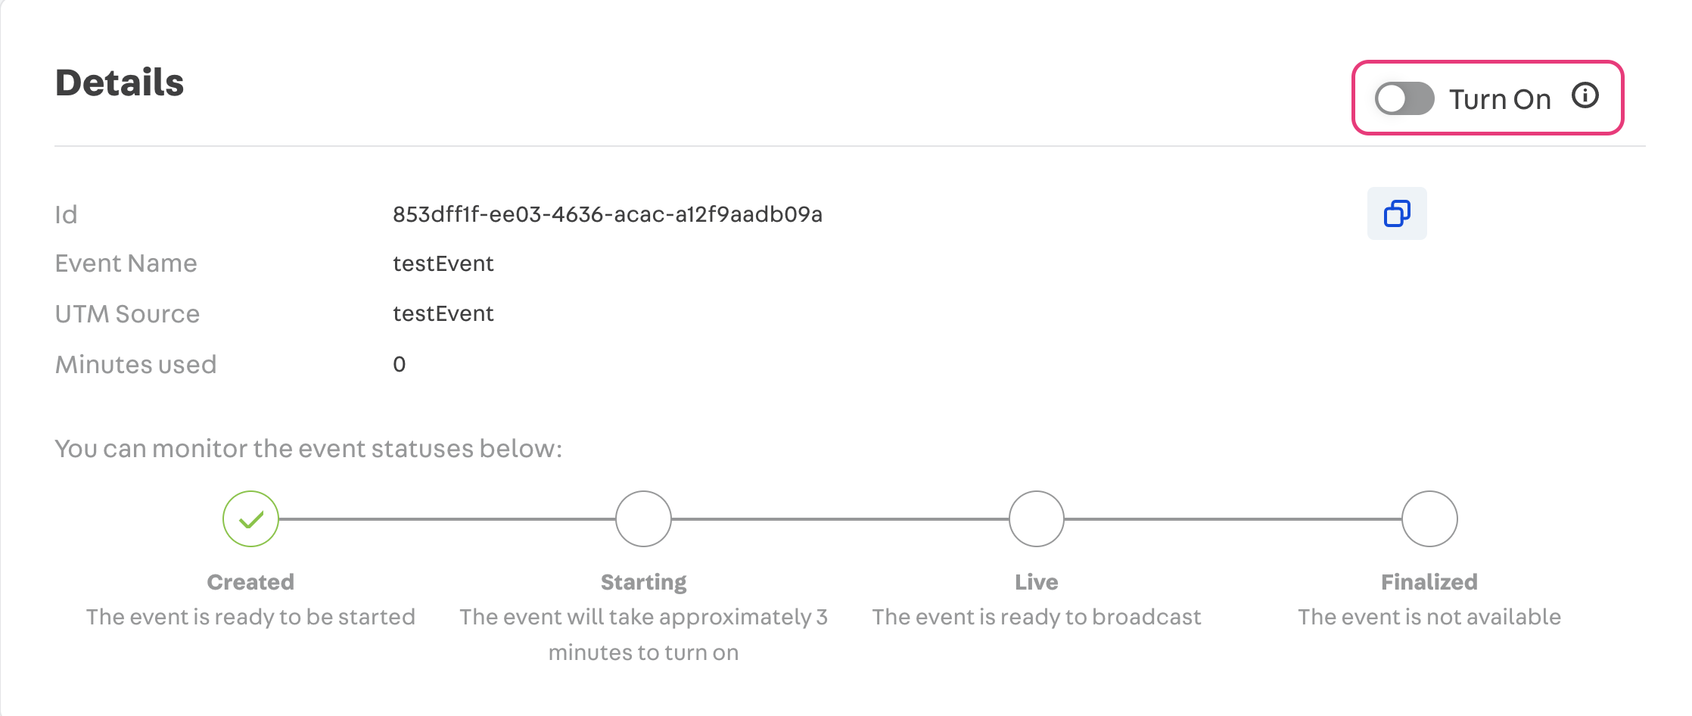The width and height of the screenshot is (1692, 716).
Task: Click the Live status label
Action: coord(1037,582)
